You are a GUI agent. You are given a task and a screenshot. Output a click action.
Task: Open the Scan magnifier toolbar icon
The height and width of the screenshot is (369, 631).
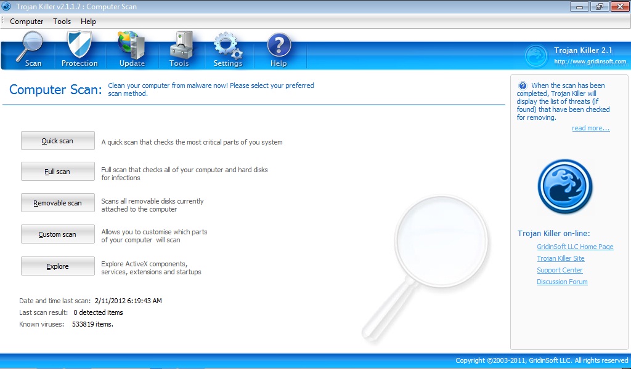point(30,49)
